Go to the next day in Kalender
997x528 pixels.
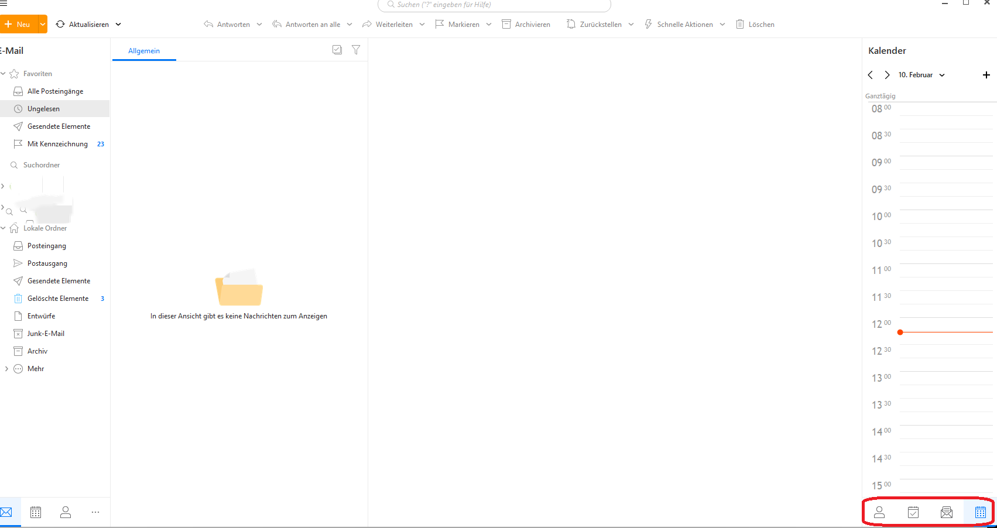887,75
